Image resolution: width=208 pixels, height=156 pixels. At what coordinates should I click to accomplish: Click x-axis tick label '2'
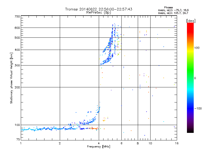coord(60,143)
